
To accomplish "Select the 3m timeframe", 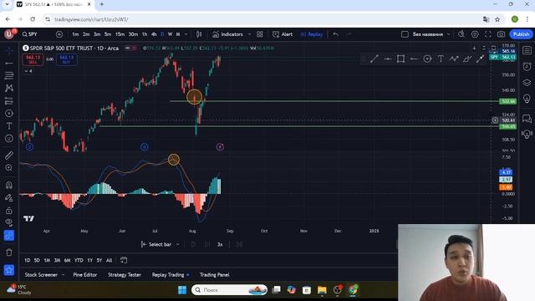I will click(97, 34).
